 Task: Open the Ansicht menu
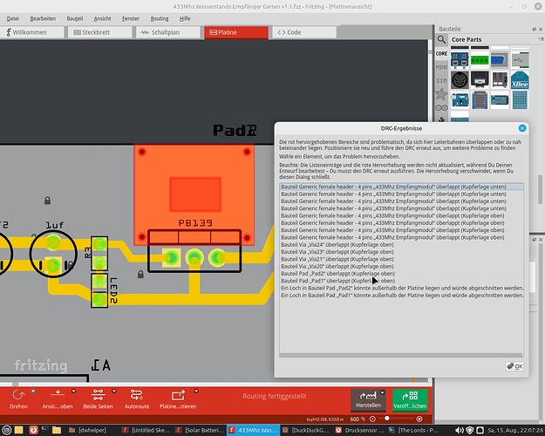103,19
